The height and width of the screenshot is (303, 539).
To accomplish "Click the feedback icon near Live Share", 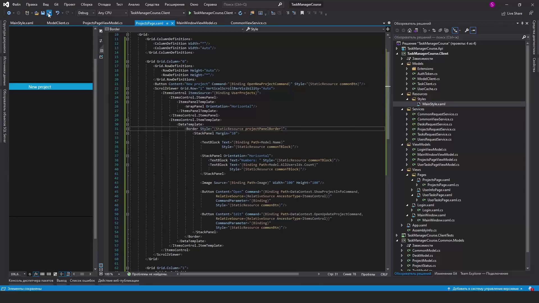I will (531, 13).
